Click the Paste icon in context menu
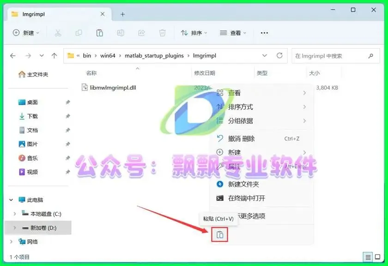The height and width of the screenshot is (266, 388). 220,235
